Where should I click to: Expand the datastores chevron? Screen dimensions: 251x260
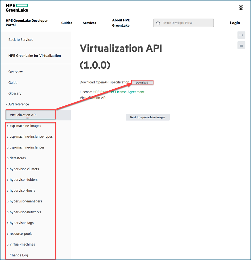click(8, 158)
